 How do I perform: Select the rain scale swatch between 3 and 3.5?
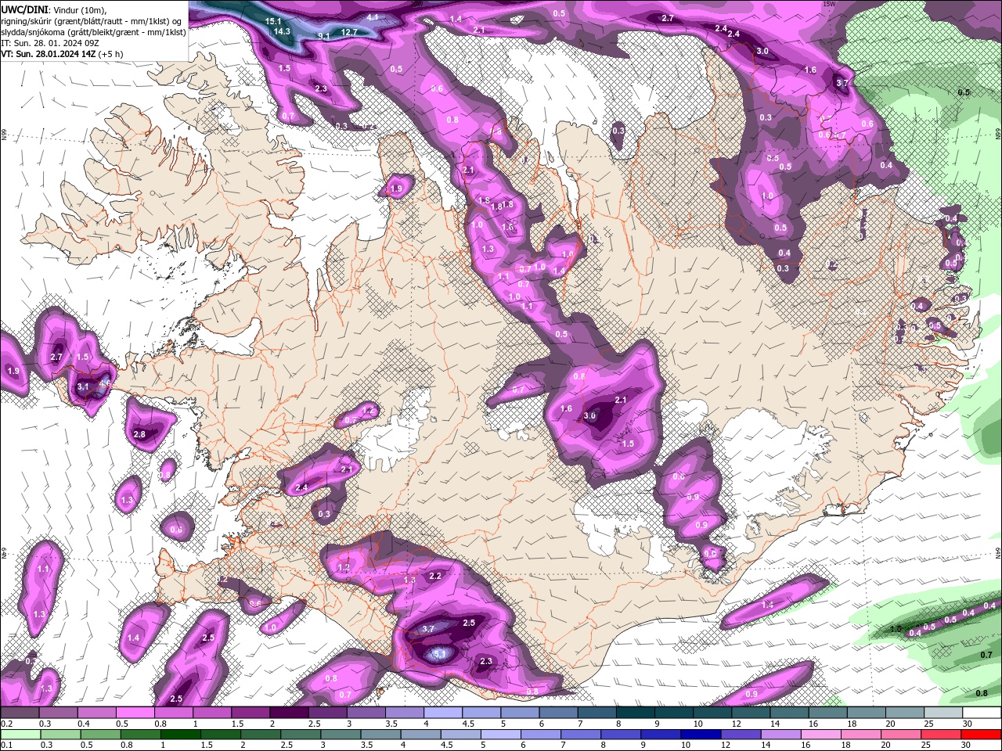tap(341, 735)
